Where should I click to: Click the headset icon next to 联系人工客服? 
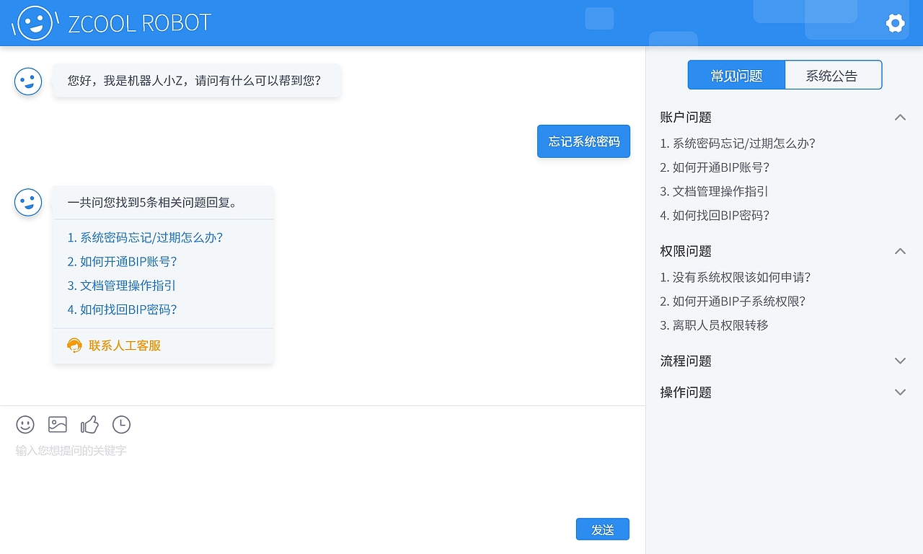pyautogui.click(x=75, y=346)
